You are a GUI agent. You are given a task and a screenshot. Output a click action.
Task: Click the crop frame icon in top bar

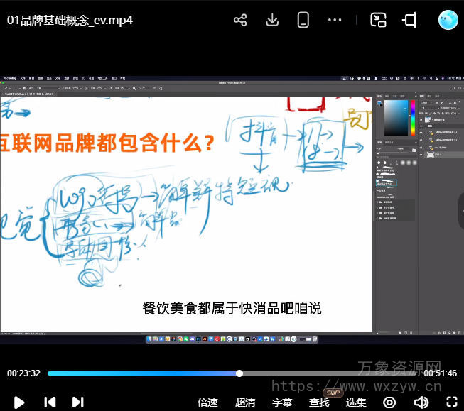point(410,21)
